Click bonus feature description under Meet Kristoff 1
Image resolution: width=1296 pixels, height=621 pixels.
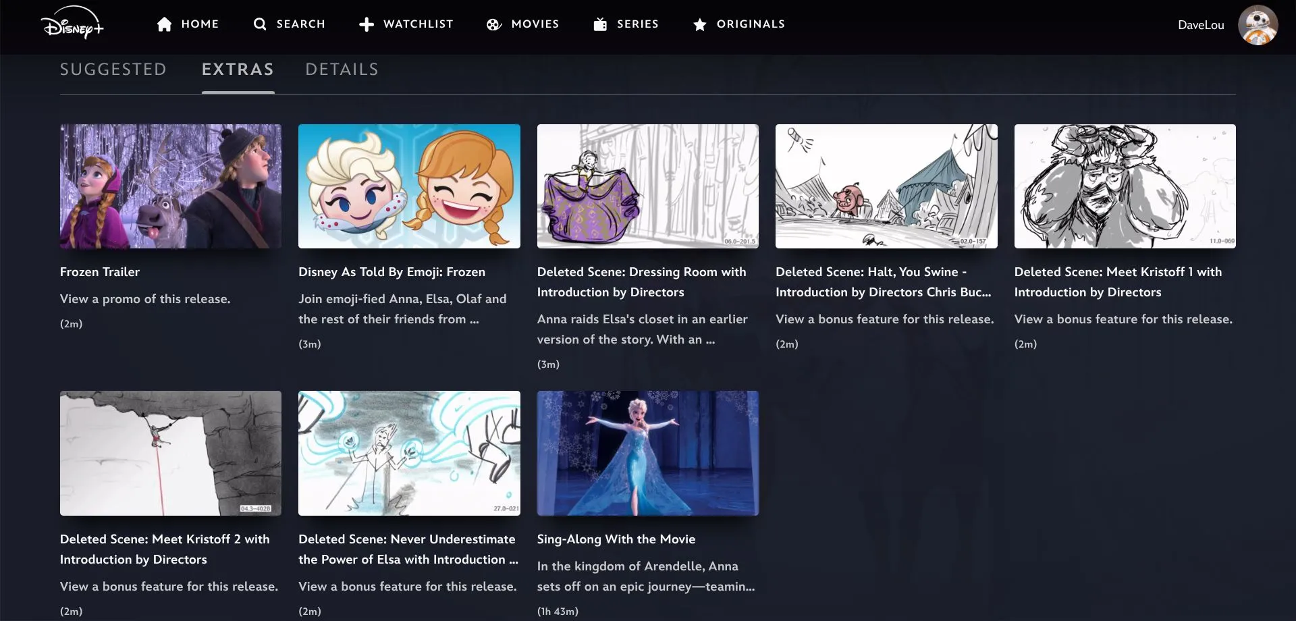[1123, 319]
